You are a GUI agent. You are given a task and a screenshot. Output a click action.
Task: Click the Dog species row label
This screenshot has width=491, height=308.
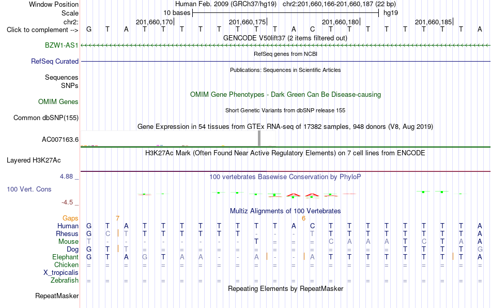coord(72,250)
